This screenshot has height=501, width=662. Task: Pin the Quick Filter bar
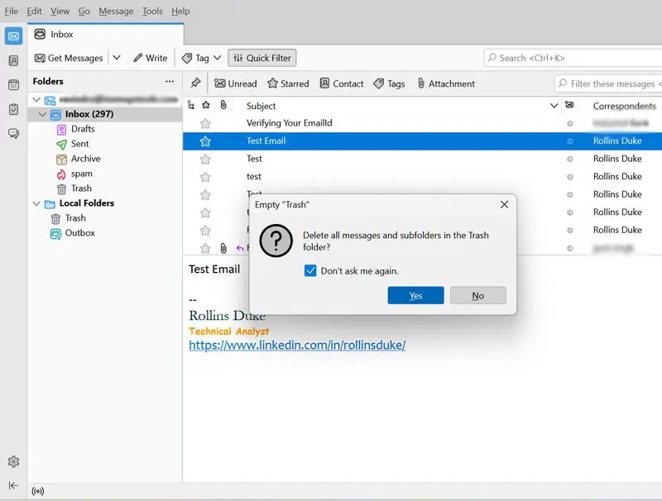pyautogui.click(x=196, y=83)
